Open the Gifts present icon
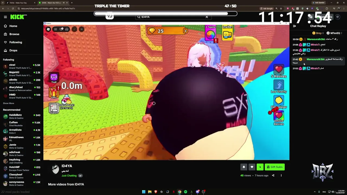The height and width of the screenshot is (195, 347). [x=54, y=93]
